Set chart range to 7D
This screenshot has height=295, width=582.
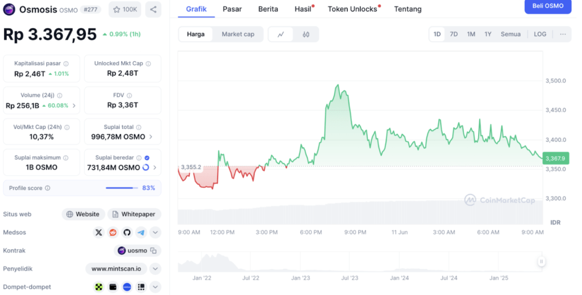454,35
